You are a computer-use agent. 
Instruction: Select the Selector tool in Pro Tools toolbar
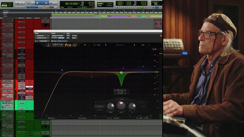tap(42, 3)
